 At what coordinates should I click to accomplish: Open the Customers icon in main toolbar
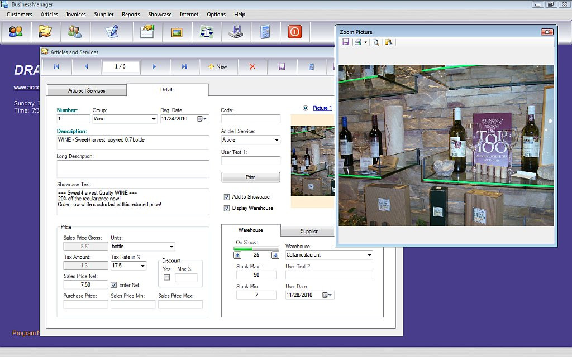tap(16, 32)
